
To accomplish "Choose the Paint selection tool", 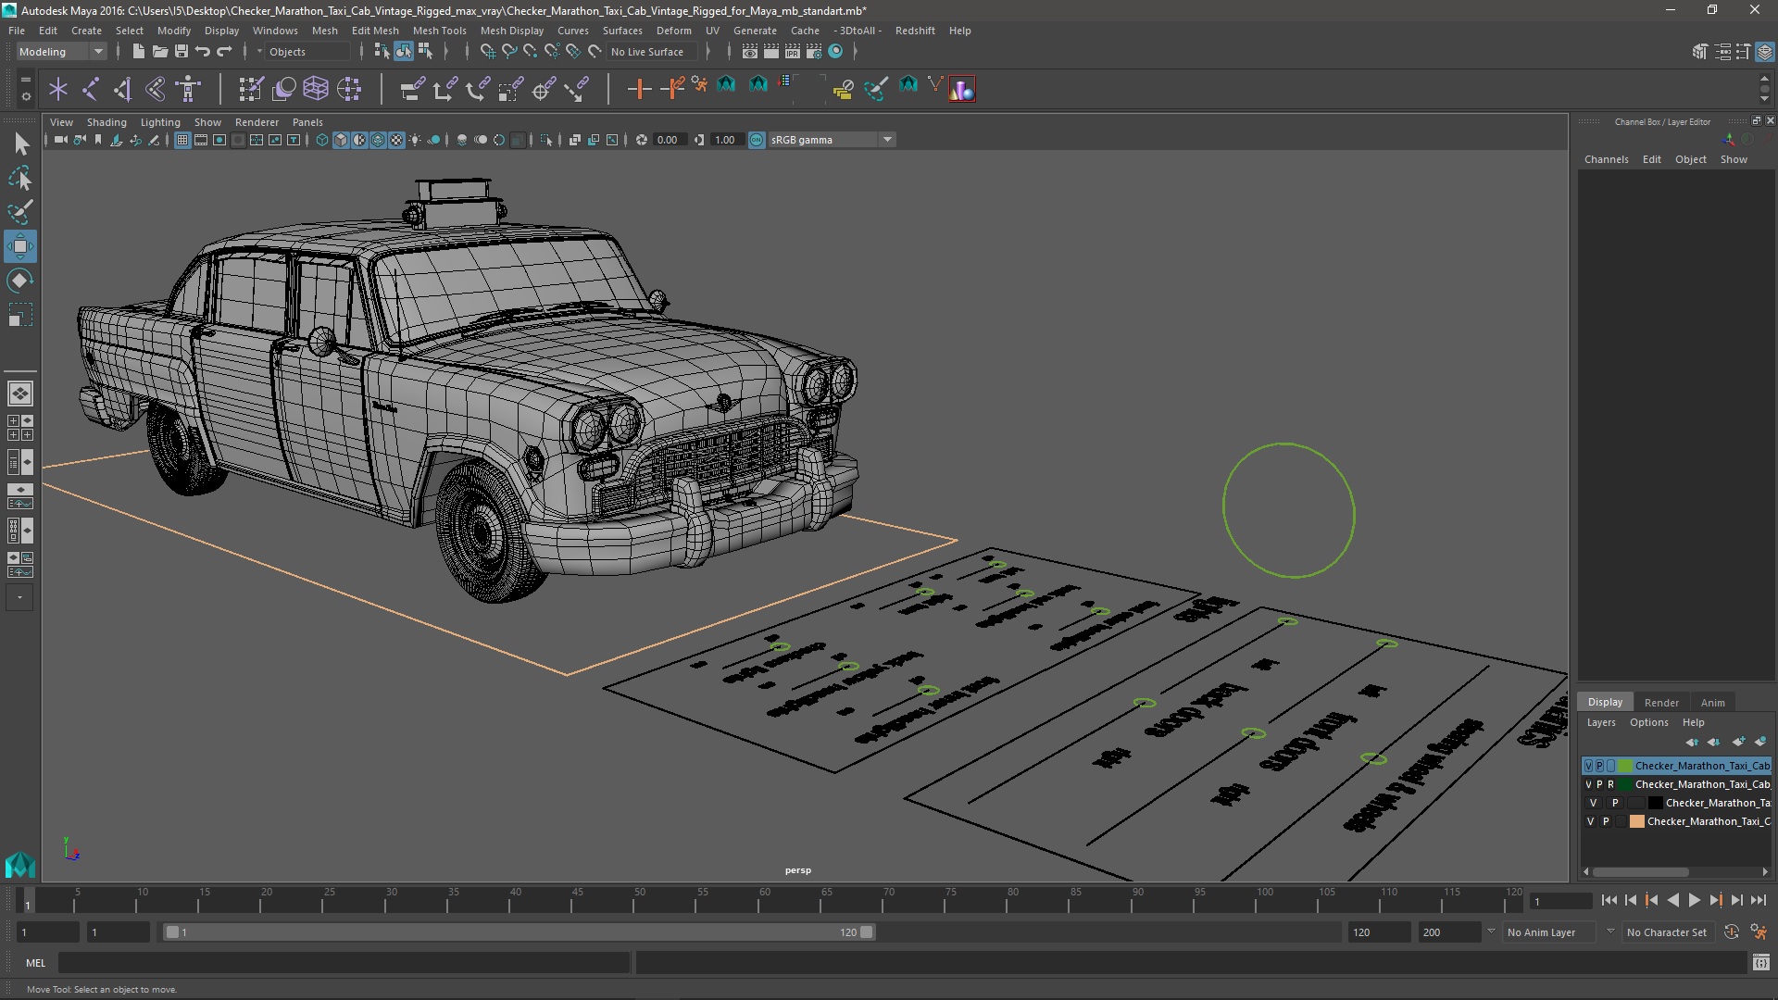I will point(20,212).
